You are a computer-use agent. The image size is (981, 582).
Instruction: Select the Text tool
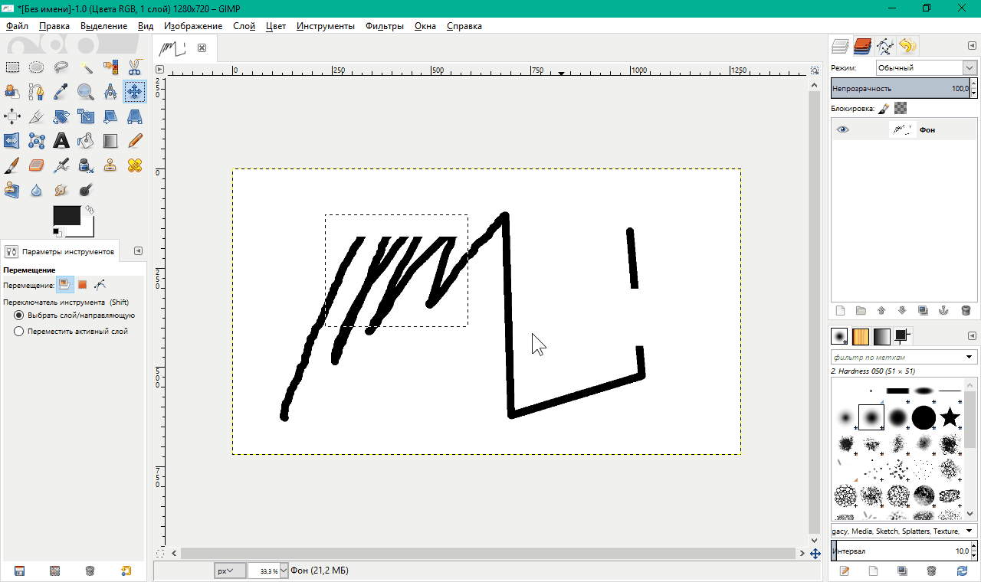pos(61,140)
